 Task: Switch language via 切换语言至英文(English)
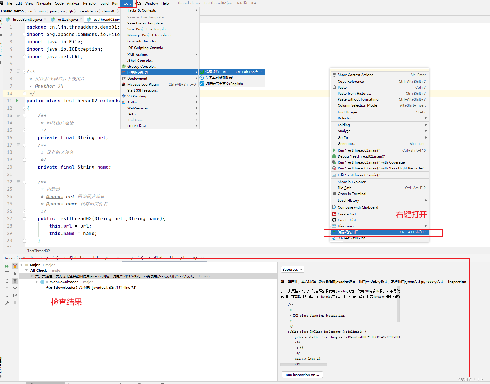pos(232,84)
